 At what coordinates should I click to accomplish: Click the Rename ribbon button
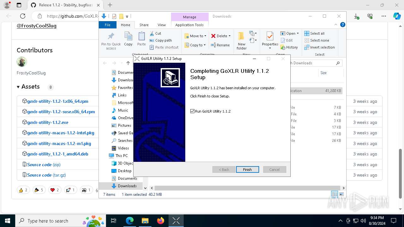[x=220, y=45]
